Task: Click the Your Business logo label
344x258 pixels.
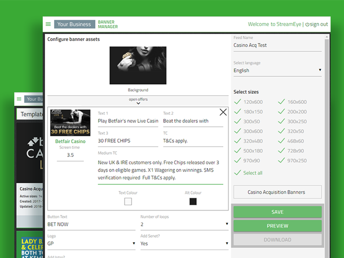Action: [74, 24]
